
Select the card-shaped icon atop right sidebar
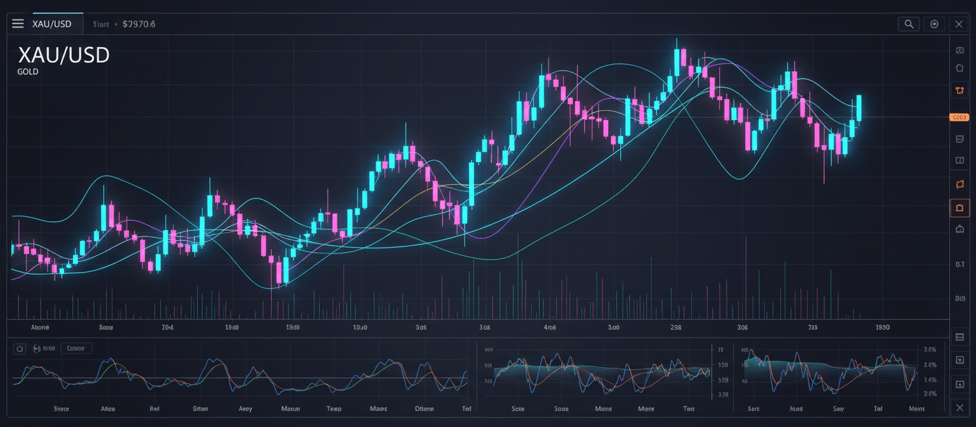[x=959, y=50]
